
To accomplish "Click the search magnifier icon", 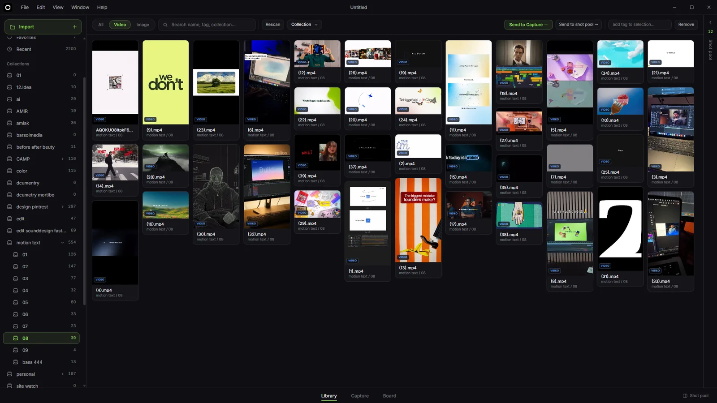I will 165,25.
